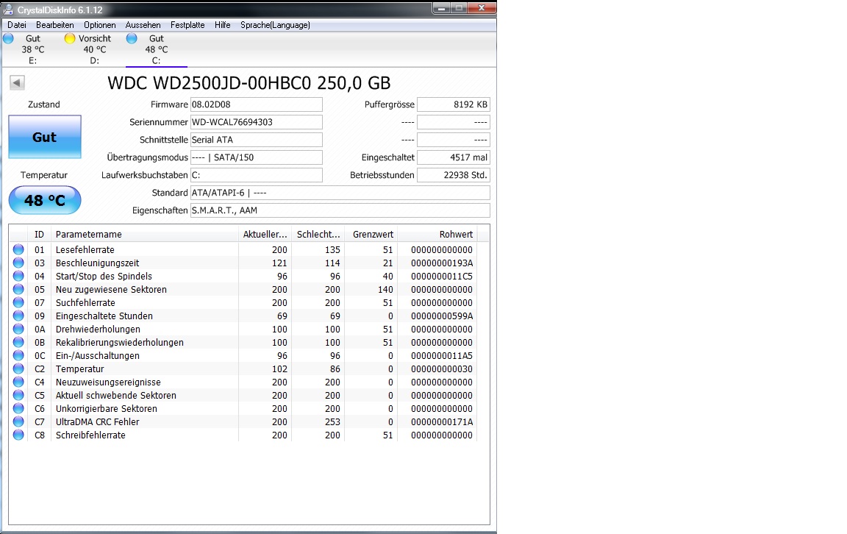847x534 pixels.
Task: Click the Betriebsstunden value 22938 Std.
Action: (454, 175)
